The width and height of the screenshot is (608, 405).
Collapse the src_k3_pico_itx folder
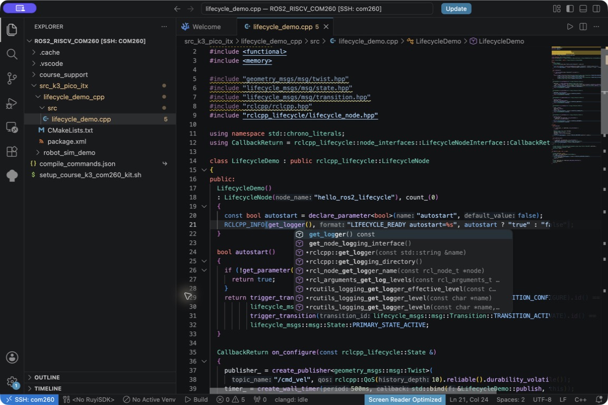[x=100, y=85]
